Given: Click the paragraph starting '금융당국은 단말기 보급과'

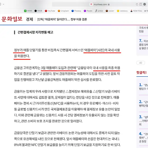Looking at the screenshot, I should point(67,139).
